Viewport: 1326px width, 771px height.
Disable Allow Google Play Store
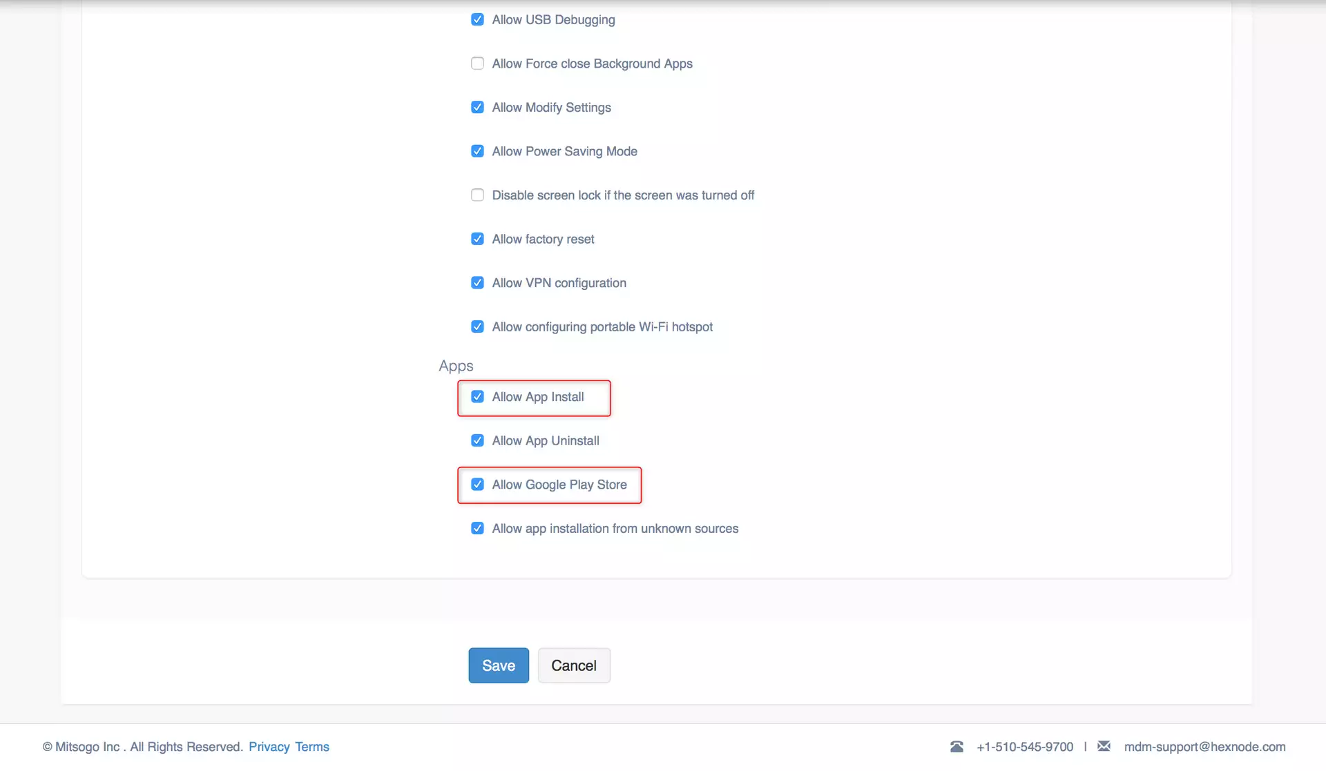tap(477, 484)
